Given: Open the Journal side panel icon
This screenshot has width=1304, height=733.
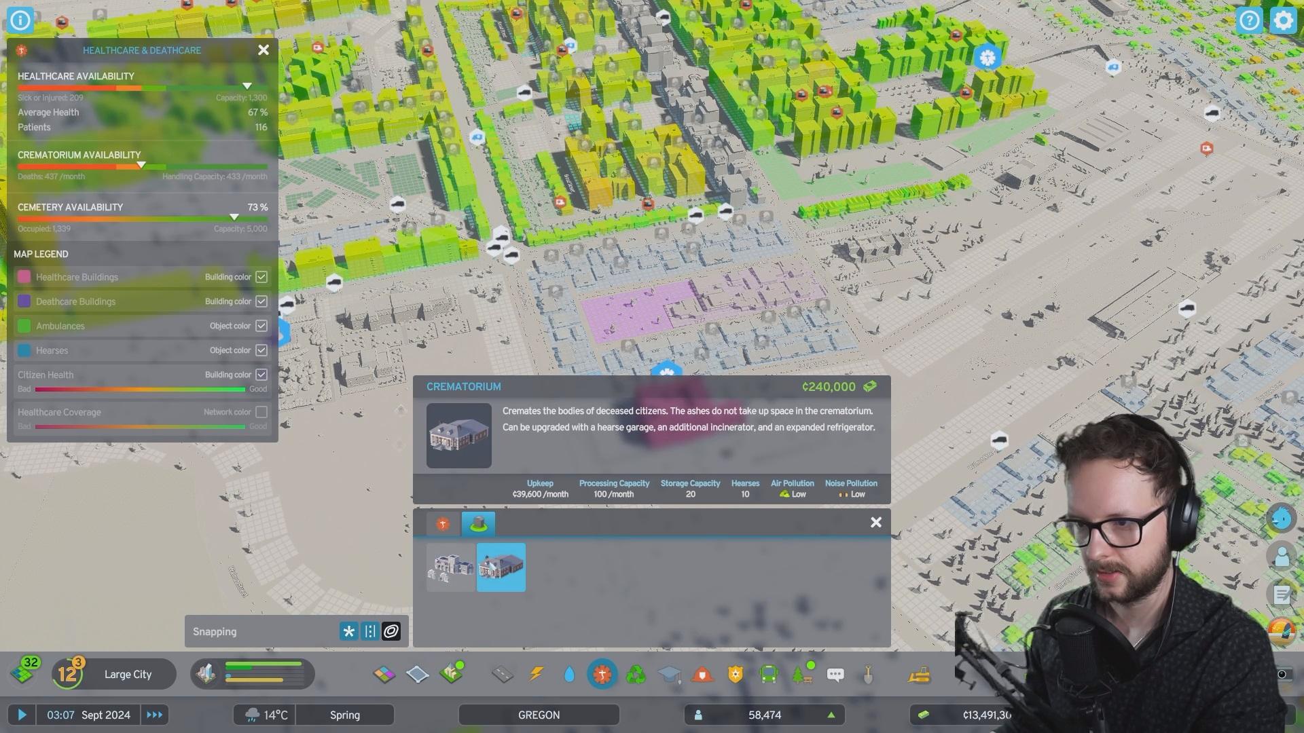Looking at the screenshot, I should click(x=1282, y=595).
